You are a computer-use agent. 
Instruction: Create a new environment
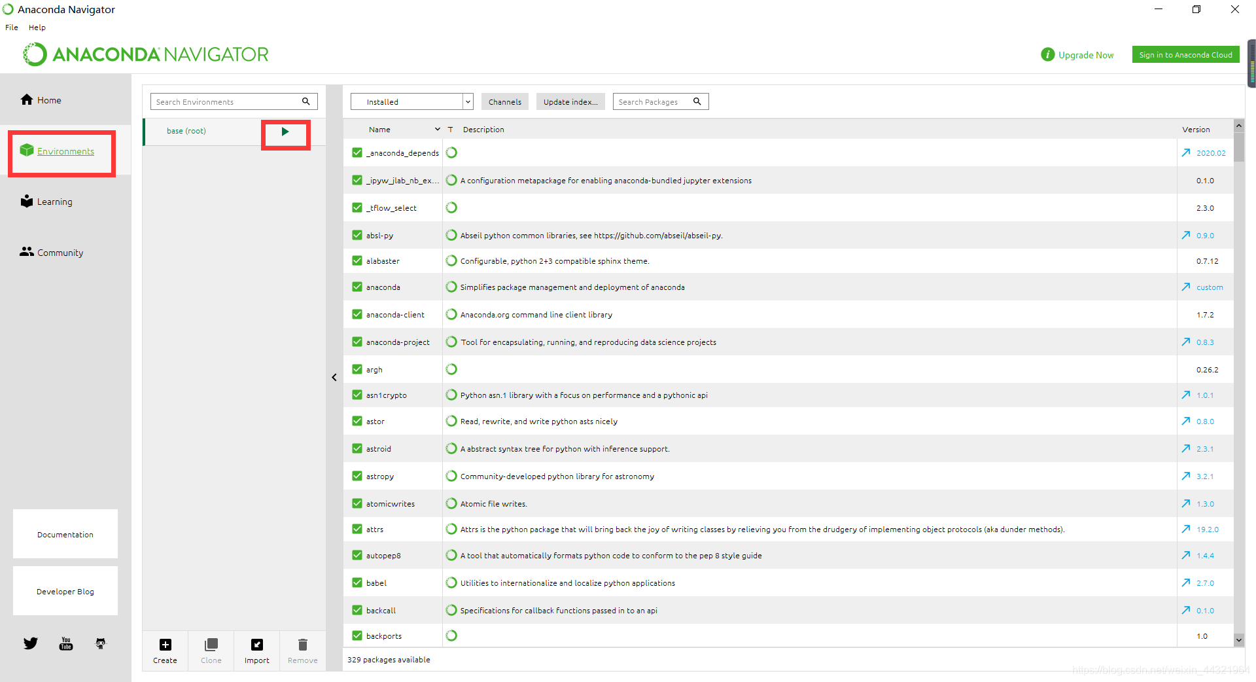tap(165, 651)
